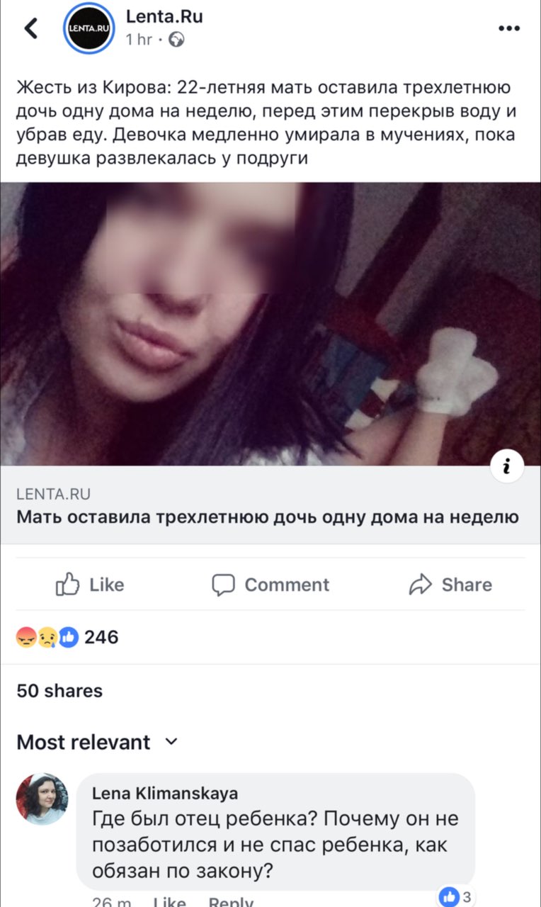
Task: Tap the back arrow icon
Action: tap(31, 28)
